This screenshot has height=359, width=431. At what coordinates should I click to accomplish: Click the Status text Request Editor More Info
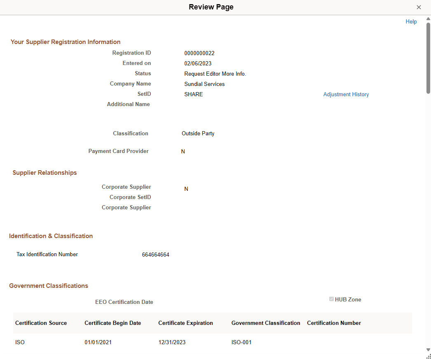[x=215, y=74]
